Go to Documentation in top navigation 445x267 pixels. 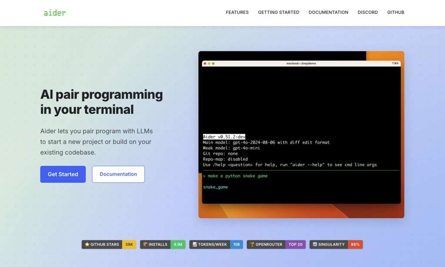pos(329,12)
